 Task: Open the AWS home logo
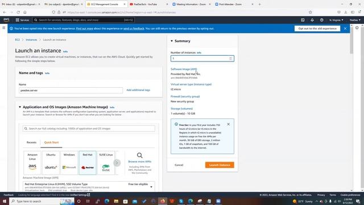[6, 20]
